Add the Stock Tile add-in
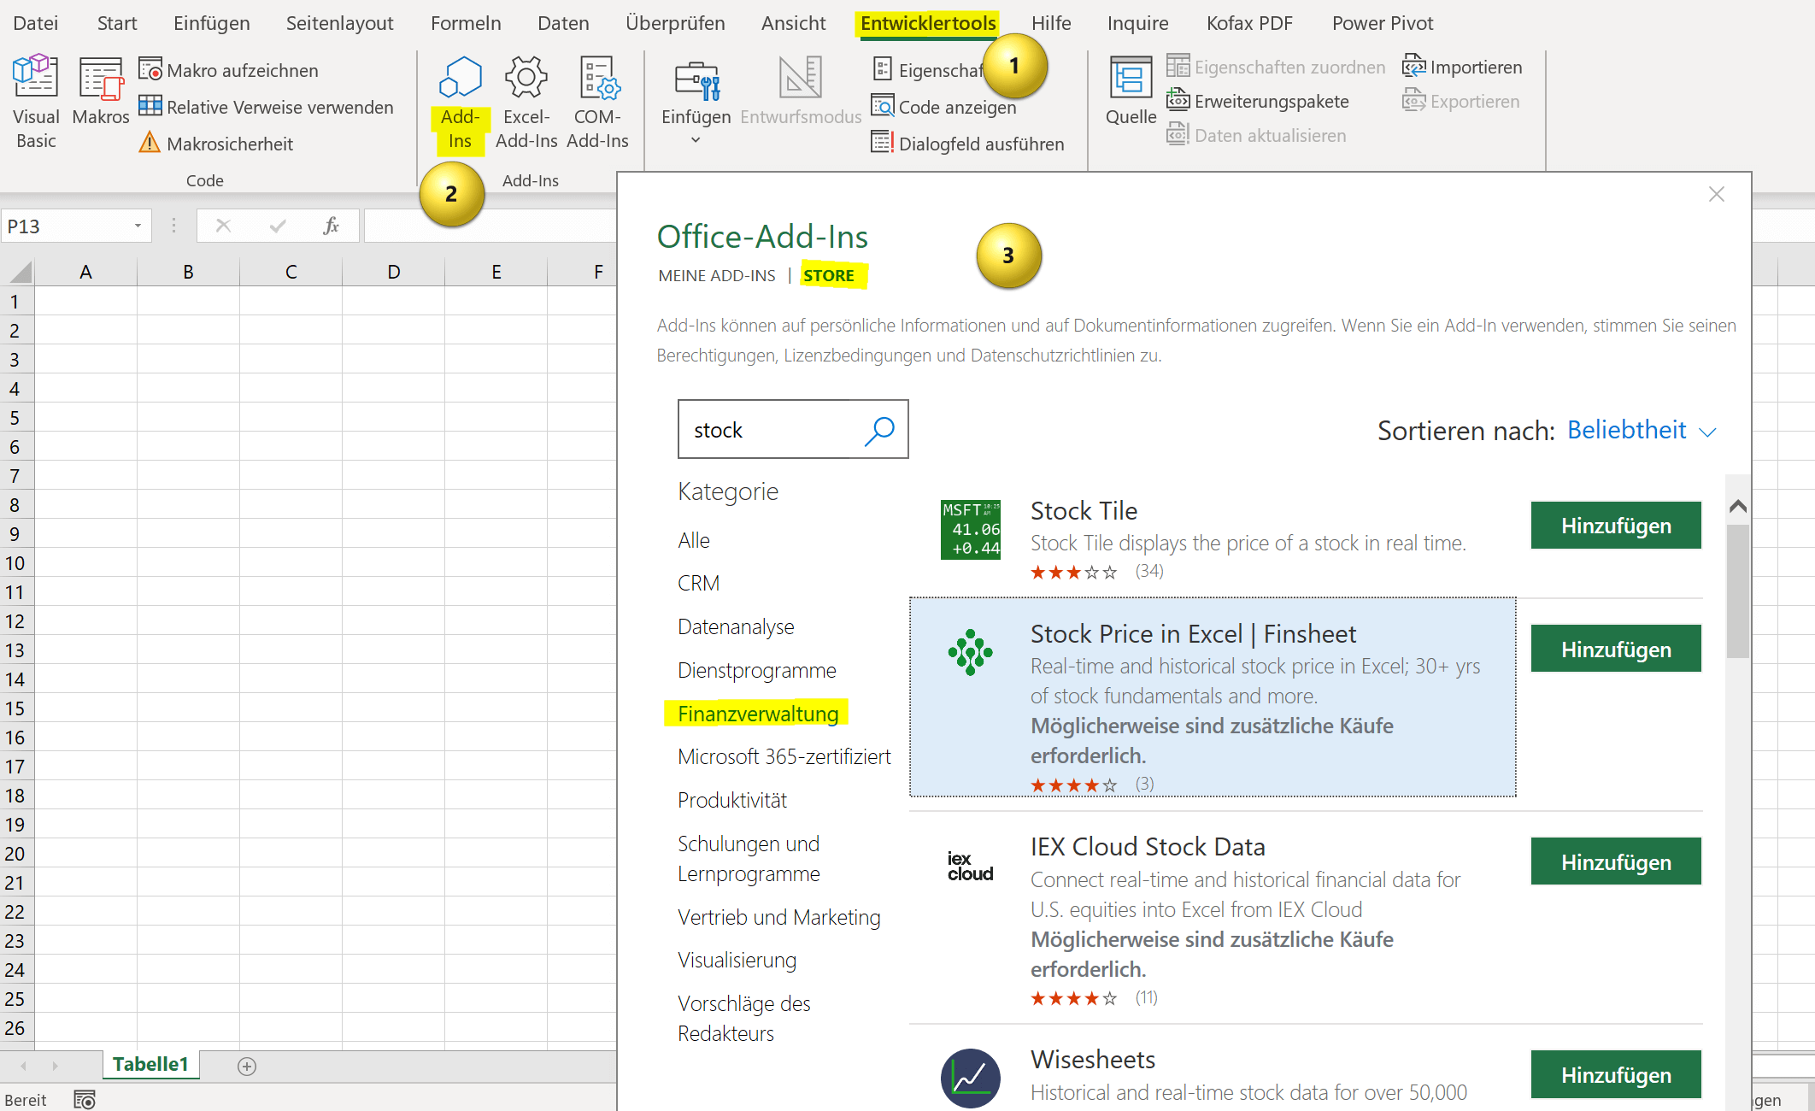Image resolution: width=1815 pixels, height=1111 pixels. 1616,526
